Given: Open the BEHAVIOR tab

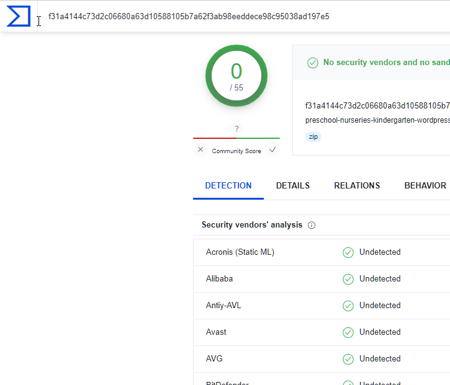Looking at the screenshot, I should coord(425,185).
